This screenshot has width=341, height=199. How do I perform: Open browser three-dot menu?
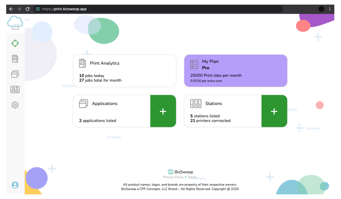coord(330,9)
